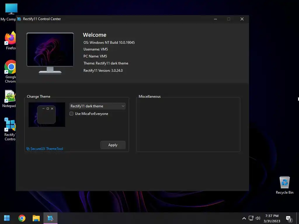This screenshot has width=299, height=224.
Task: Open the Google Chrome desktop shortcut
Action: pos(10,71)
